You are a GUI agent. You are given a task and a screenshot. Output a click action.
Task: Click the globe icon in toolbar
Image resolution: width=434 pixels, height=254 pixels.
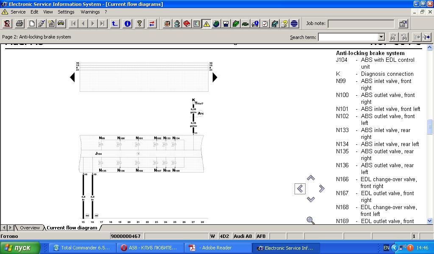click(216, 24)
